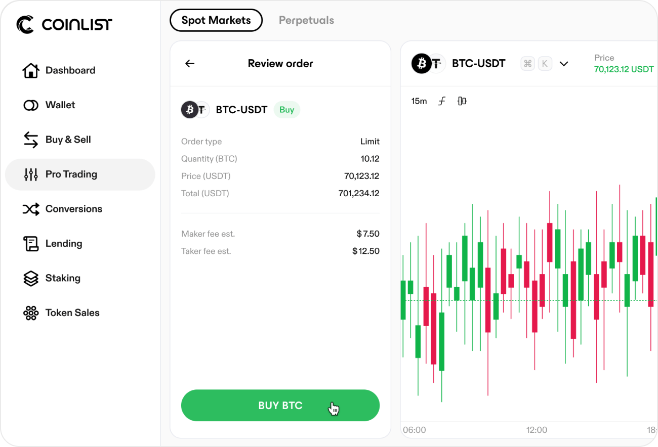Go back with the Review order arrow
Image resolution: width=658 pixels, height=447 pixels.
pos(190,64)
